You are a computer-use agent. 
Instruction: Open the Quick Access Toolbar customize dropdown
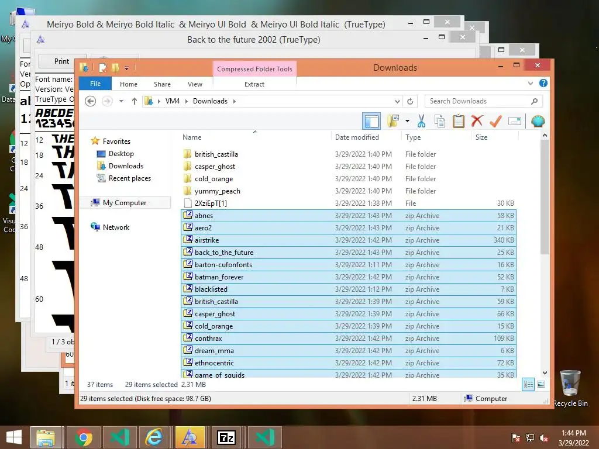coord(126,68)
